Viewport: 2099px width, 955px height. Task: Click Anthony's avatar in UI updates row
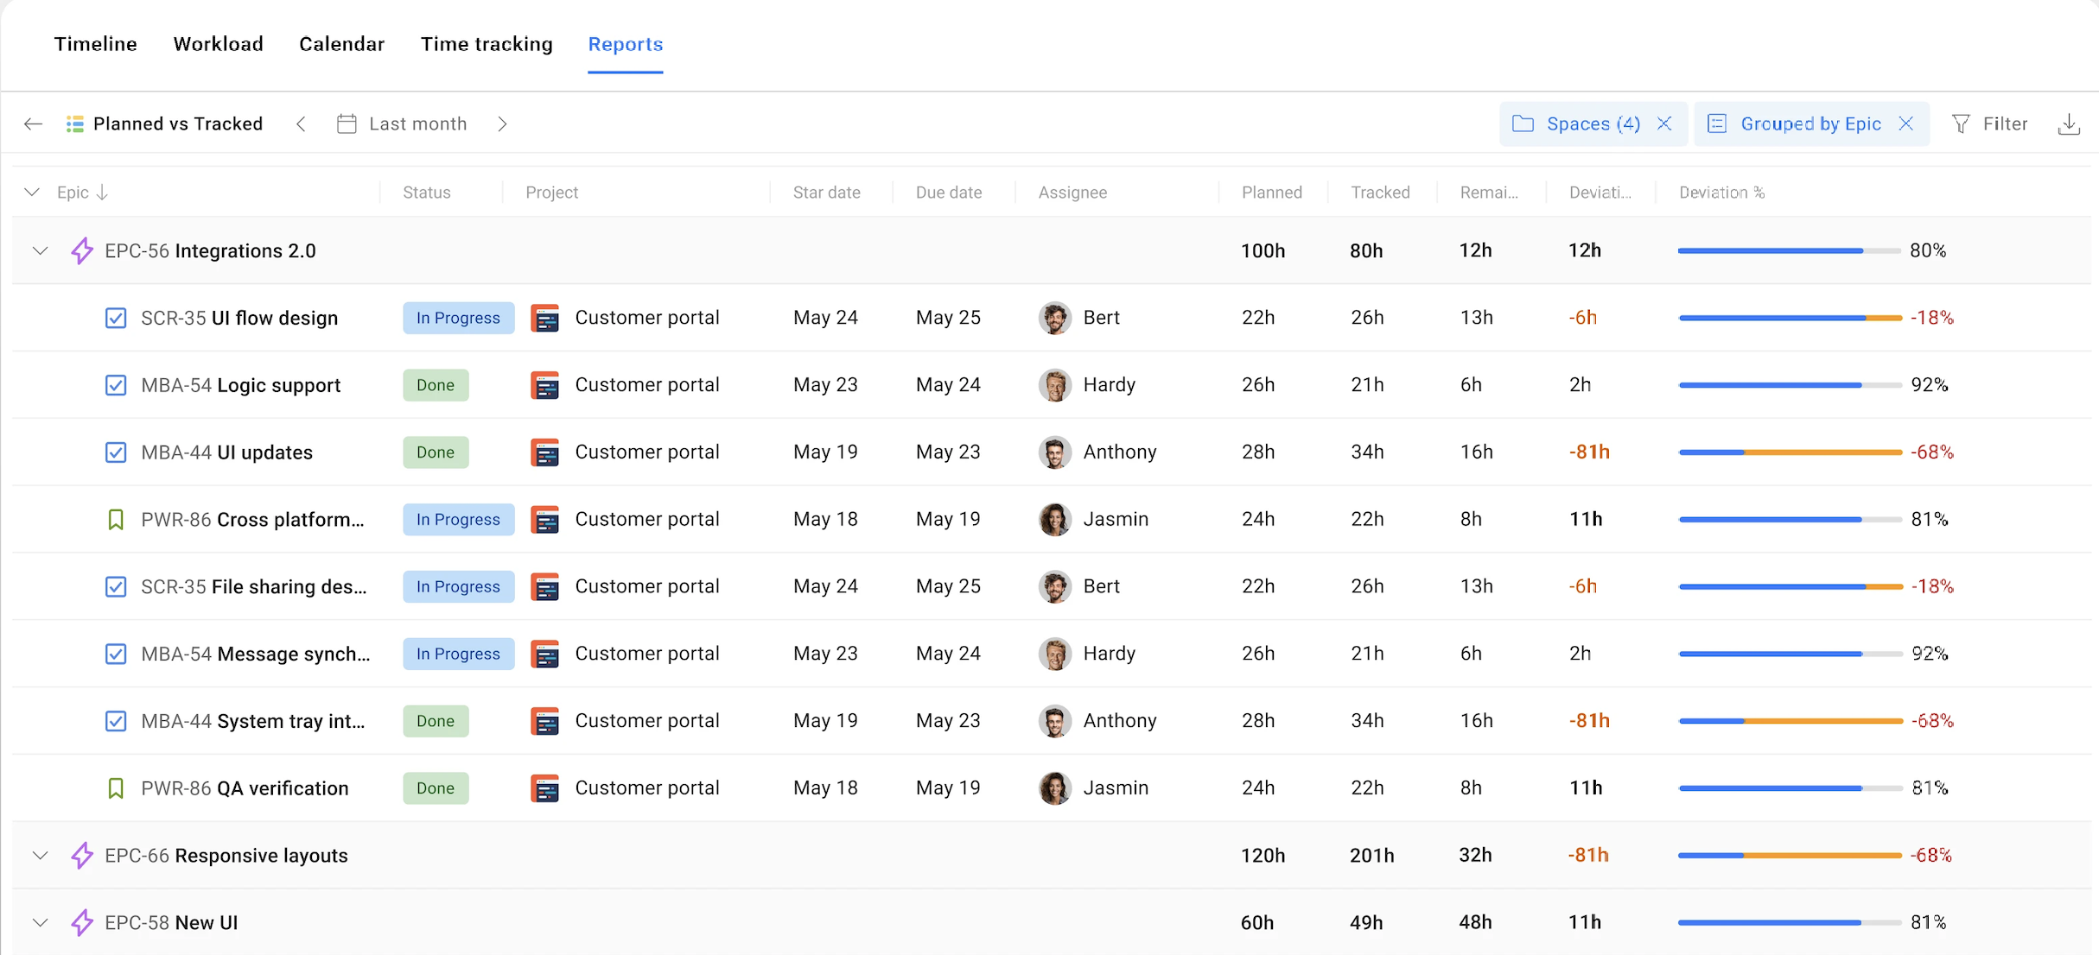click(x=1054, y=452)
